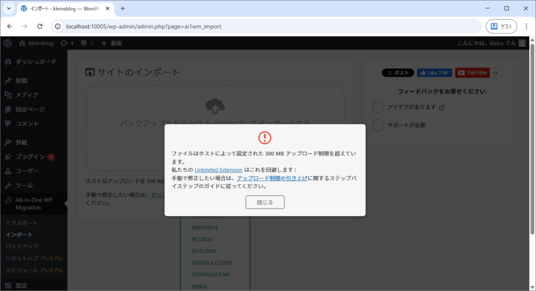Screen dimensions: 536x291
Task: Click the updates icon showing 4
Action: [x=67, y=43]
